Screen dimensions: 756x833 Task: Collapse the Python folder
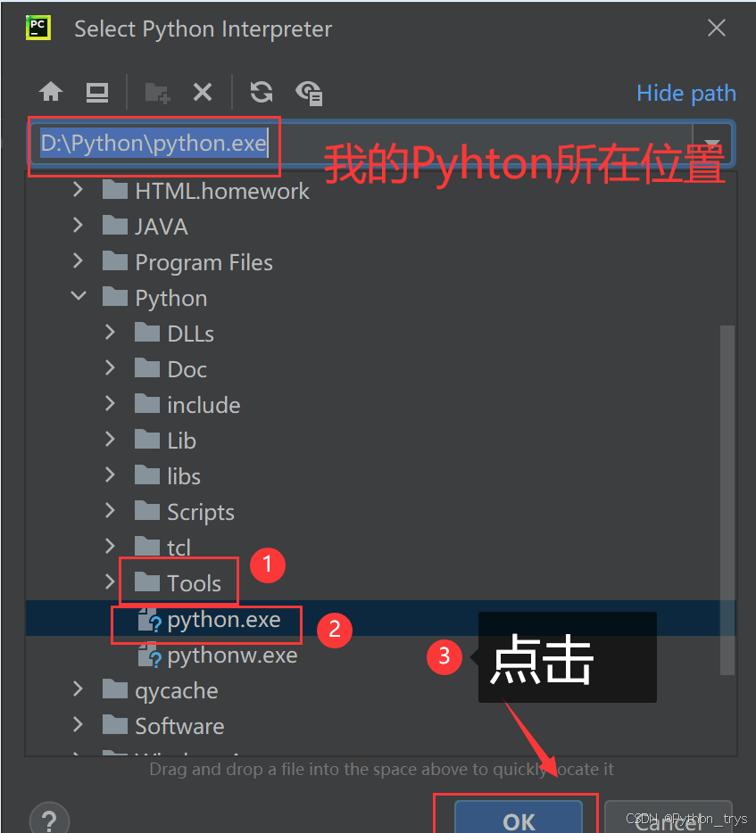[79, 296]
